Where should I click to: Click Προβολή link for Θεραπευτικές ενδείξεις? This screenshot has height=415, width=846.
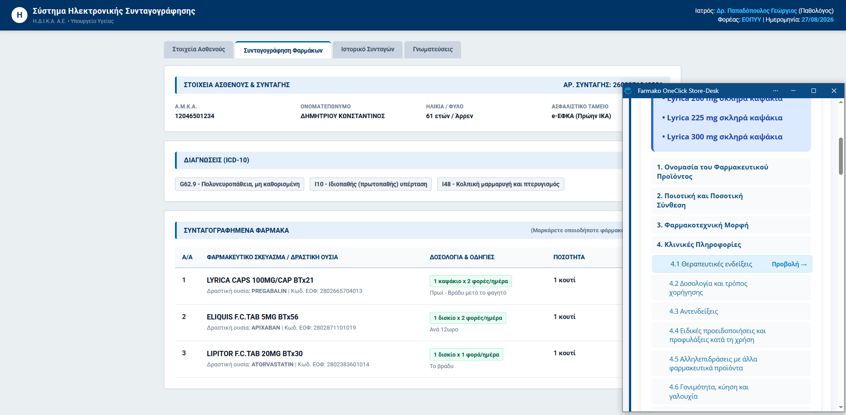(x=789, y=264)
